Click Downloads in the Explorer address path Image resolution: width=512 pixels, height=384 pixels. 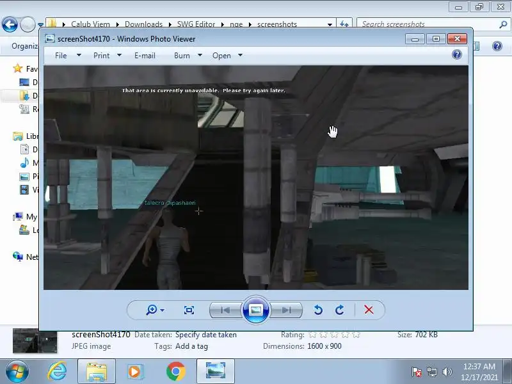(143, 24)
